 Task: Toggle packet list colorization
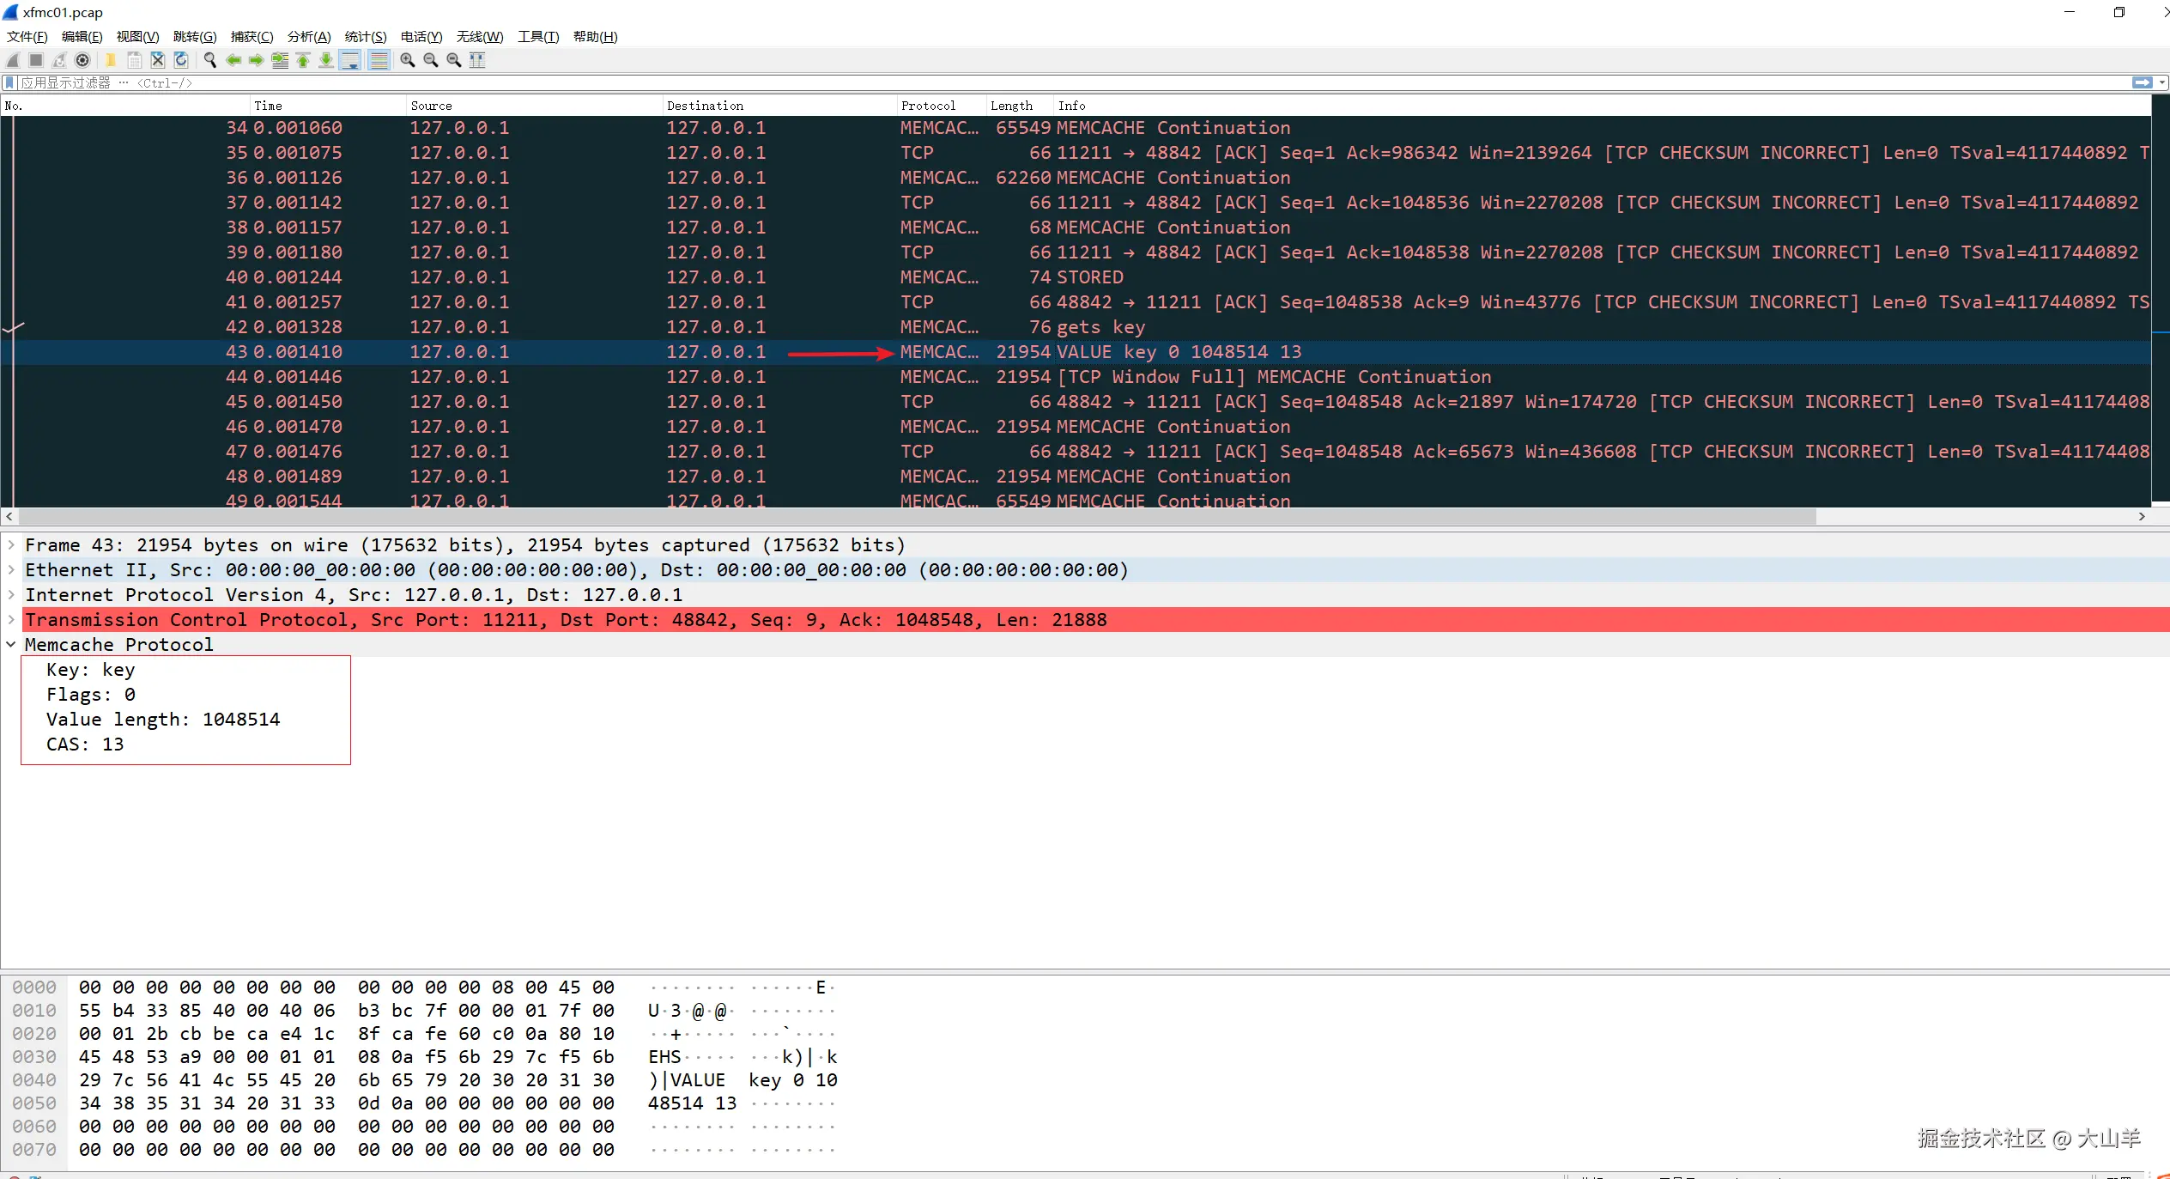[379, 60]
